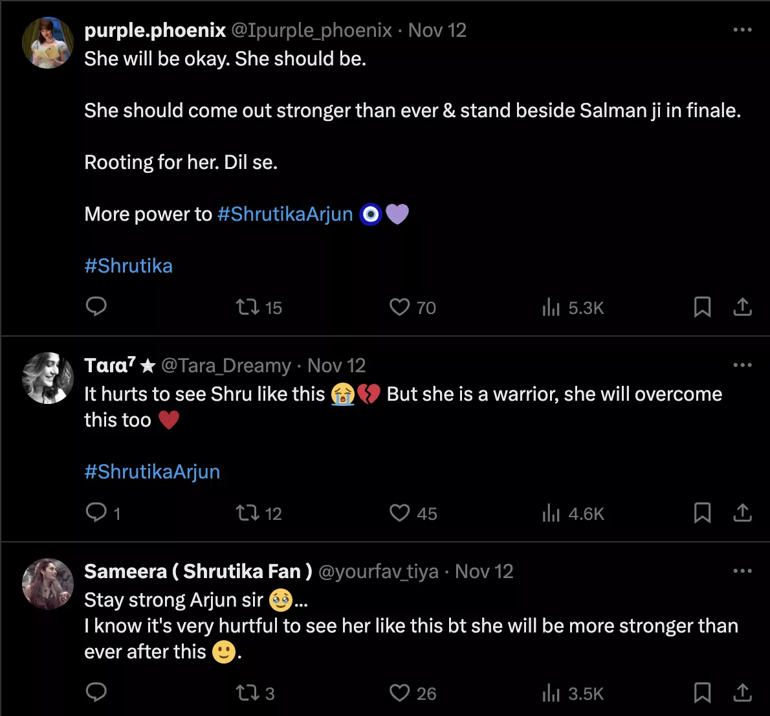
Task: Like the tweet with 70 likes
Action: pos(400,307)
